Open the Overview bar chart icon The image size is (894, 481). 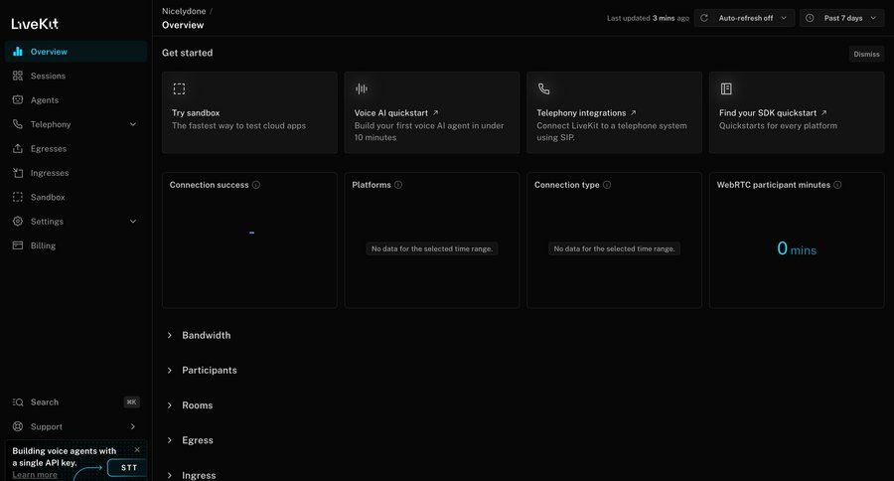point(18,52)
